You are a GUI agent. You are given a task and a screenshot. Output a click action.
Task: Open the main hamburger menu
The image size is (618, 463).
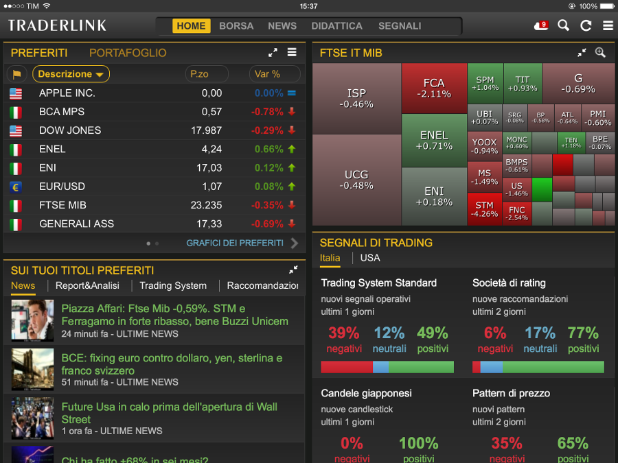(608, 26)
